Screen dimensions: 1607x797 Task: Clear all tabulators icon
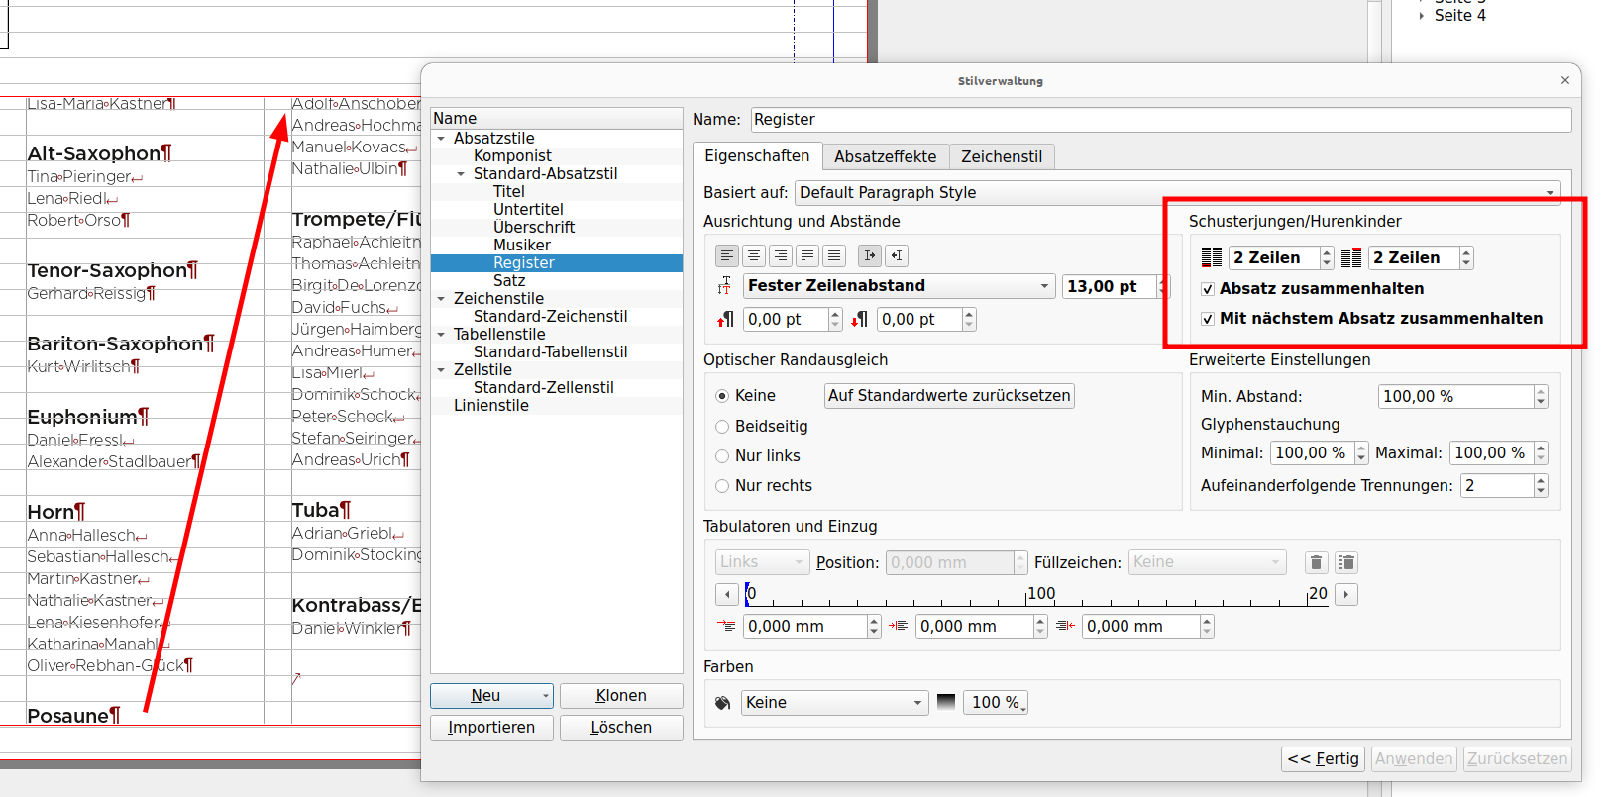[1345, 563]
